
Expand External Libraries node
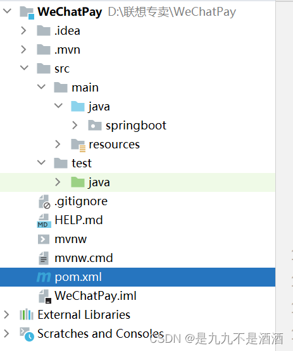tap(7, 314)
